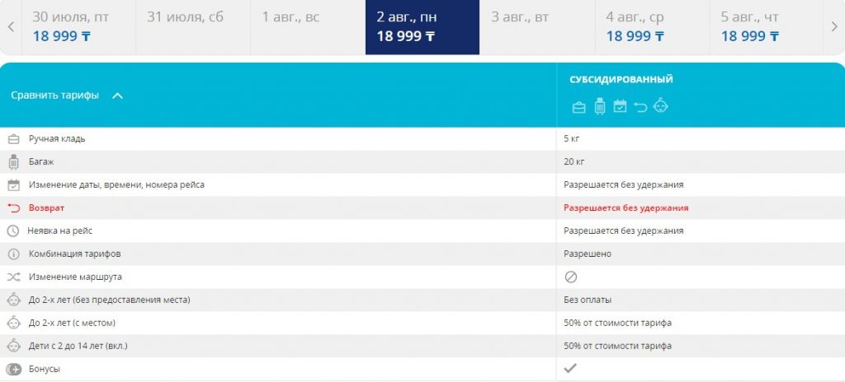Click the clock icon beside Неявка на рейс

(x=12, y=231)
